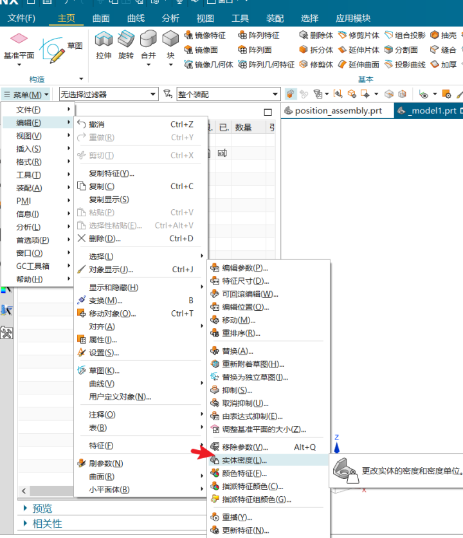Viewport: 463px width, 538px height.
Task: Select 镜像特征 mirror feature tool
Action: point(205,35)
